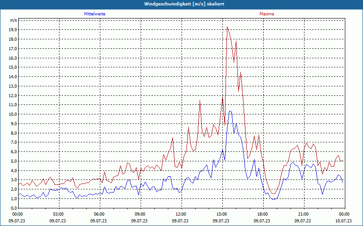This screenshot has width=363, height=226.
Task: Click the 12:00 time axis label
Action: coord(180,214)
